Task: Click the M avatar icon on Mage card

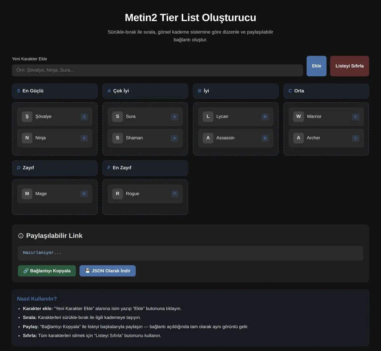Action: coord(27,194)
